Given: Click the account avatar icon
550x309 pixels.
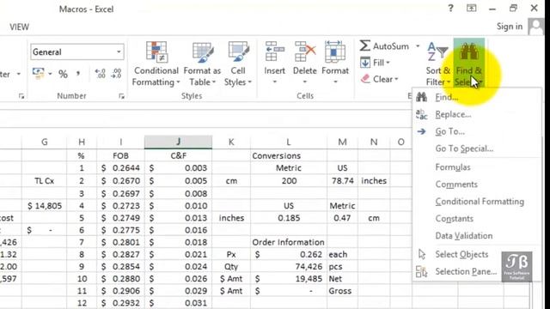Looking at the screenshot, I should (535, 27).
